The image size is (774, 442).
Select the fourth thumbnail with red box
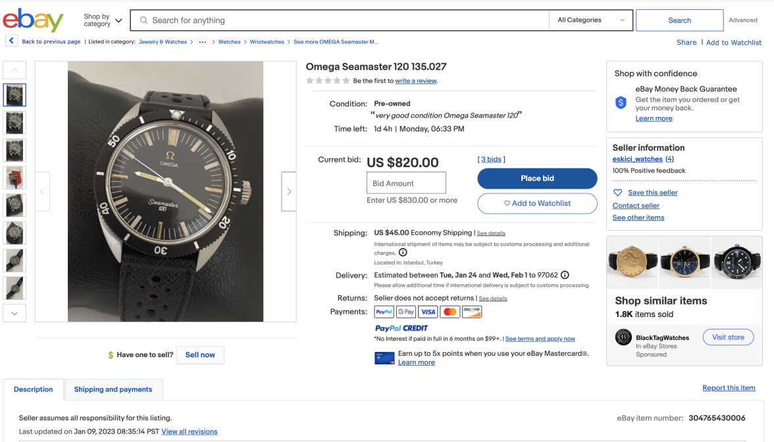pyautogui.click(x=14, y=178)
